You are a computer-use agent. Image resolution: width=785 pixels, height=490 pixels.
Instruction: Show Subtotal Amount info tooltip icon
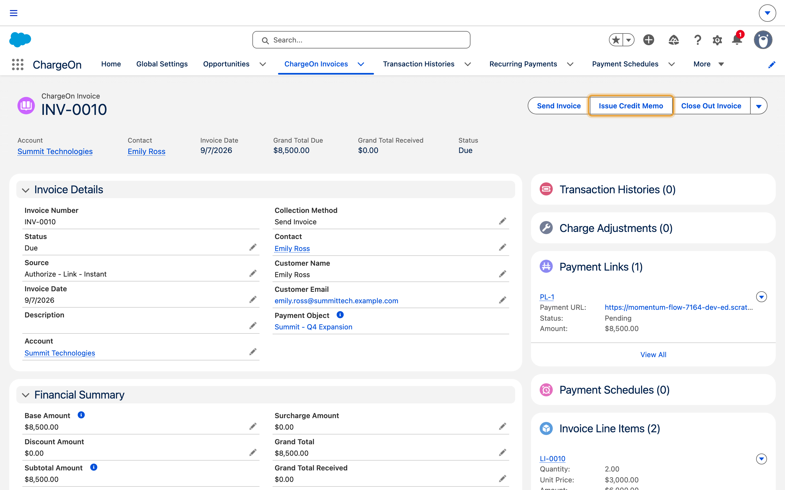[93, 467]
